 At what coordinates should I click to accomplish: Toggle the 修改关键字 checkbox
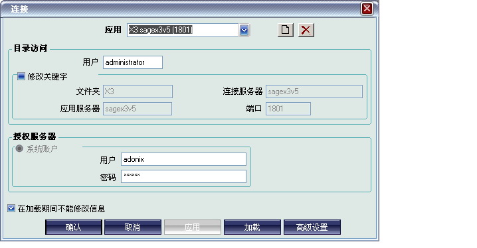pos(21,76)
